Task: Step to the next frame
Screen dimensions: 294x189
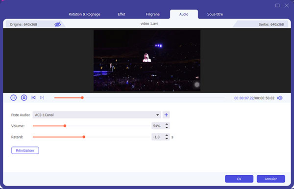Action: [x=42, y=97]
